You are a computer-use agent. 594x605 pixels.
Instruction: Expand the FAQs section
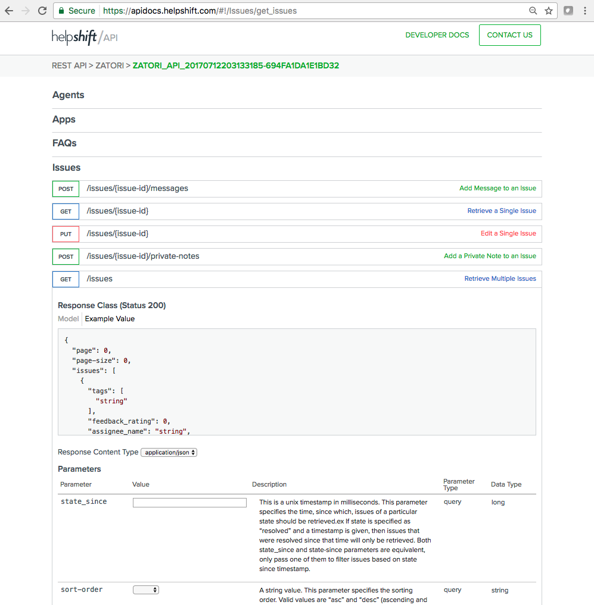pos(64,143)
